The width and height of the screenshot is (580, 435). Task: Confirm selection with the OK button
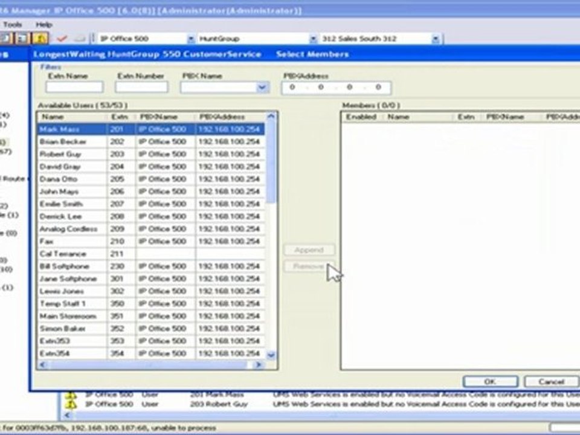[x=491, y=381]
